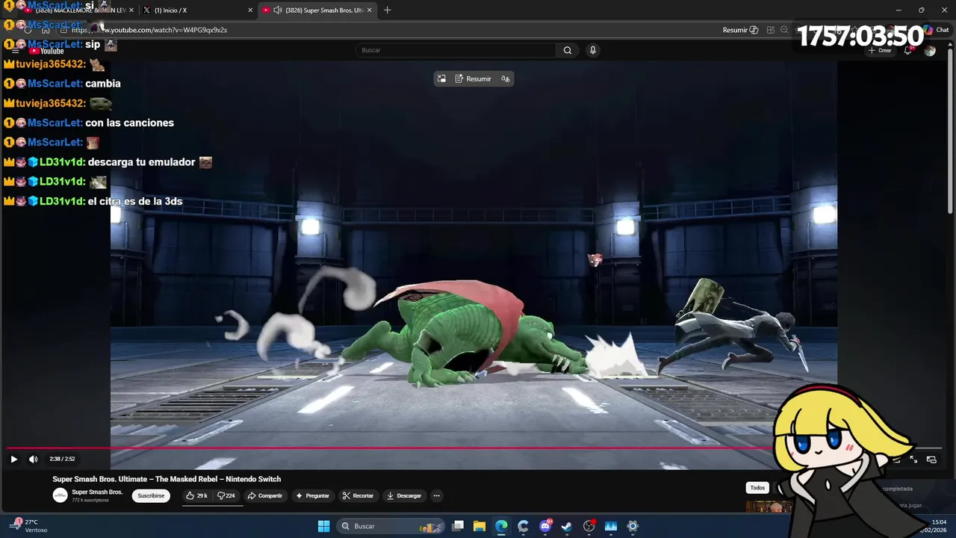Toggle fullscreen on the video player

(913, 460)
